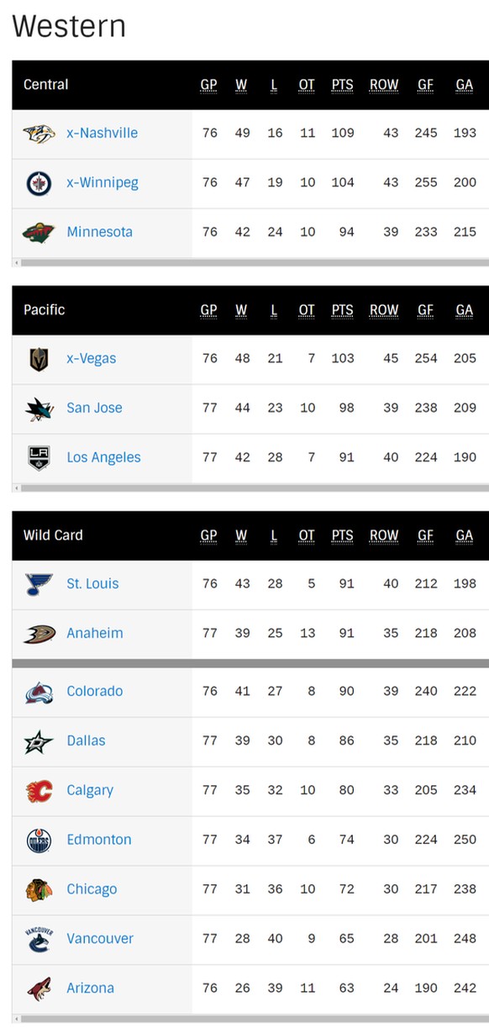Open the Dallas team link
This screenshot has width=489, height=1028.
pyautogui.click(x=86, y=741)
